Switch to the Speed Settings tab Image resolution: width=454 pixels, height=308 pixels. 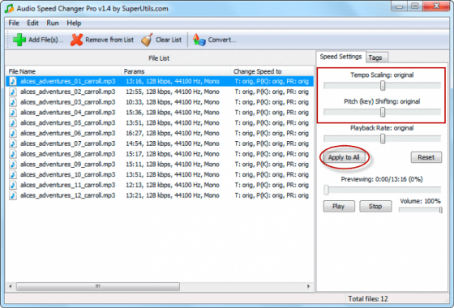click(x=340, y=57)
